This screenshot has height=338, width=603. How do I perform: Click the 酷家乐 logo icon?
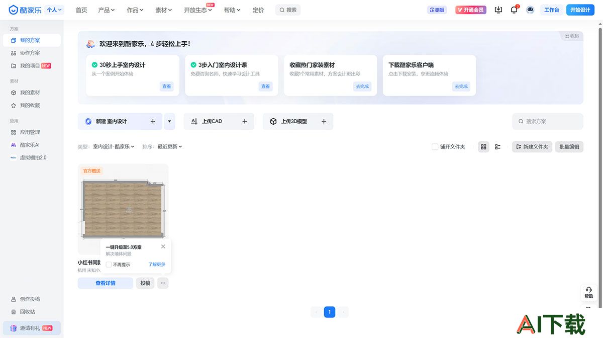(x=14, y=10)
